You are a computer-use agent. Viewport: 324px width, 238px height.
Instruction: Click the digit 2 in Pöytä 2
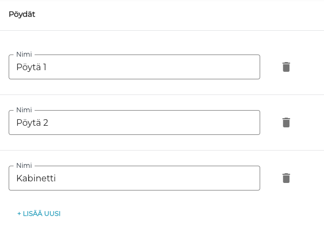[45, 123]
